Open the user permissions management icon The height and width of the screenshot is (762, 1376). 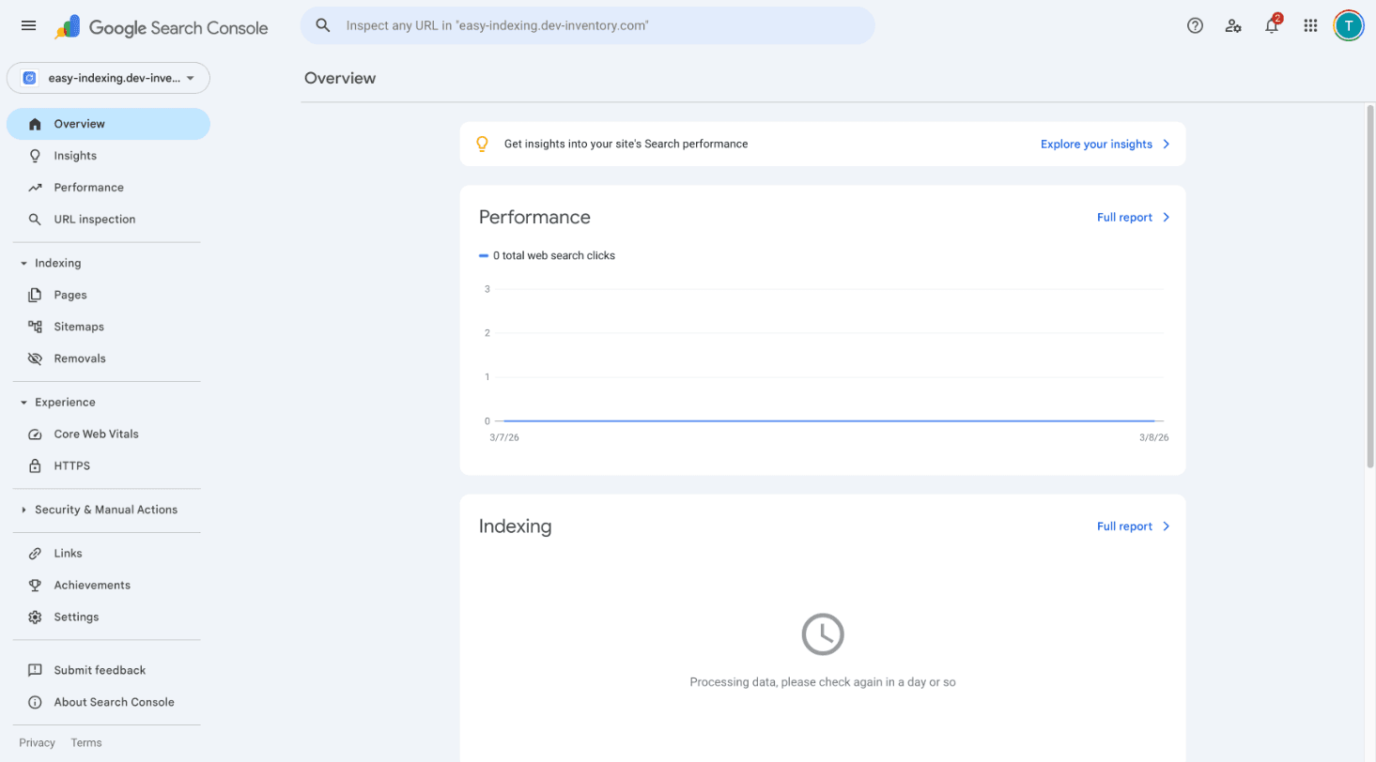pyautogui.click(x=1233, y=25)
